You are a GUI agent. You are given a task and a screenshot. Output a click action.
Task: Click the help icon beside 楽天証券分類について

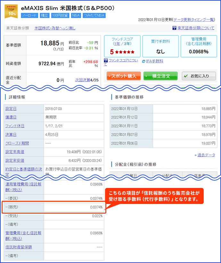(x=174, y=28)
